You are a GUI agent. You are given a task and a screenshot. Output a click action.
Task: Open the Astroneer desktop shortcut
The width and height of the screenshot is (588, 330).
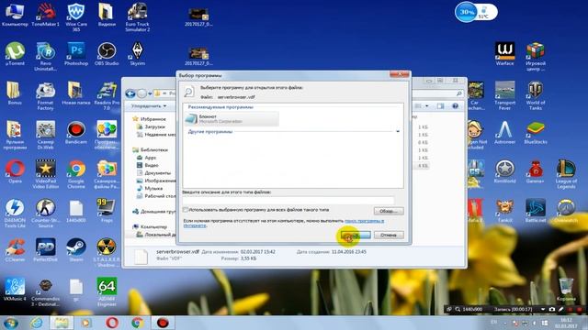pyautogui.click(x=504, y=133)
